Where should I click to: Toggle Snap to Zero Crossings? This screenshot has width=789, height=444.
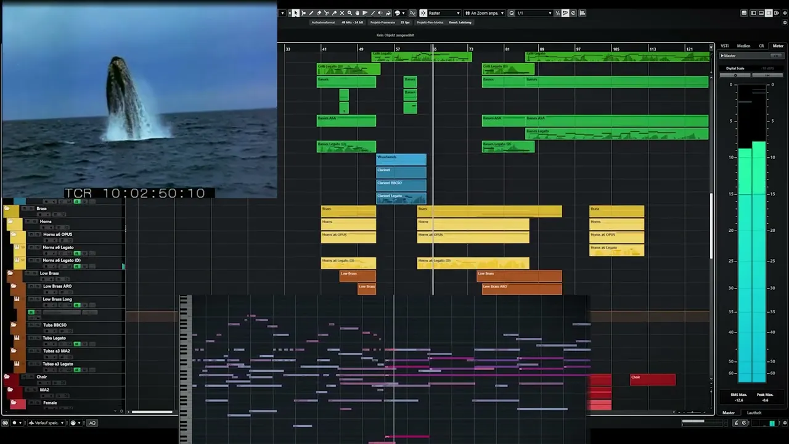[412, 13]
